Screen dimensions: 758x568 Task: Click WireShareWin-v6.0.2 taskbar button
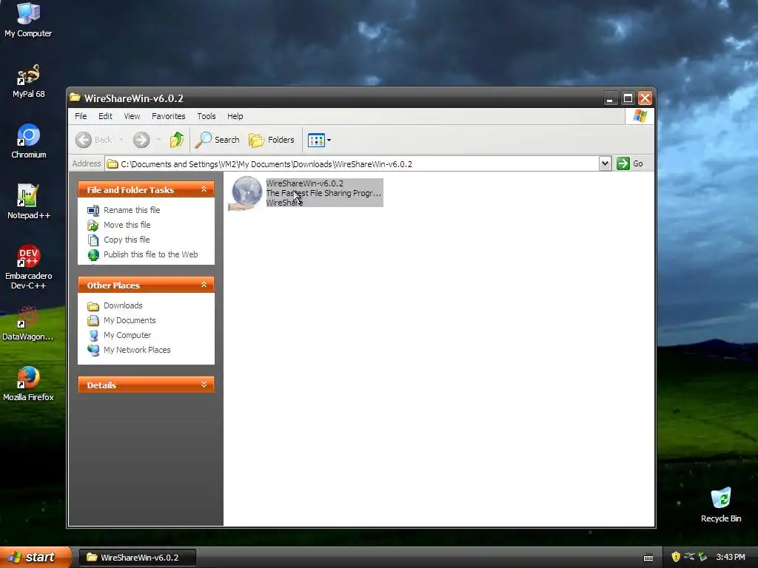click(x=137, y=558)
